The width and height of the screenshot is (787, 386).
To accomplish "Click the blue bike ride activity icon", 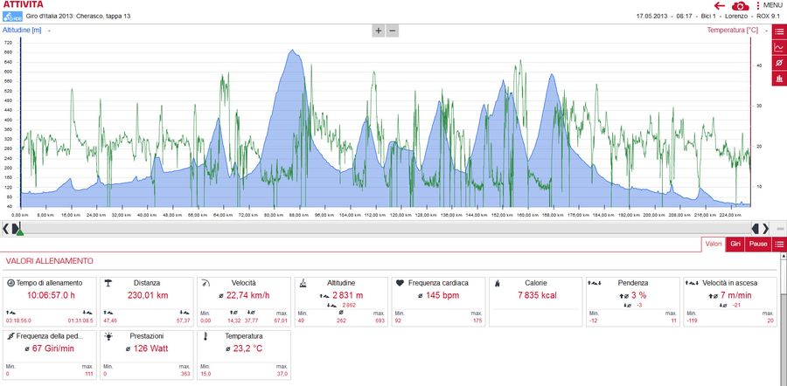I will click(x=12, y=16).
